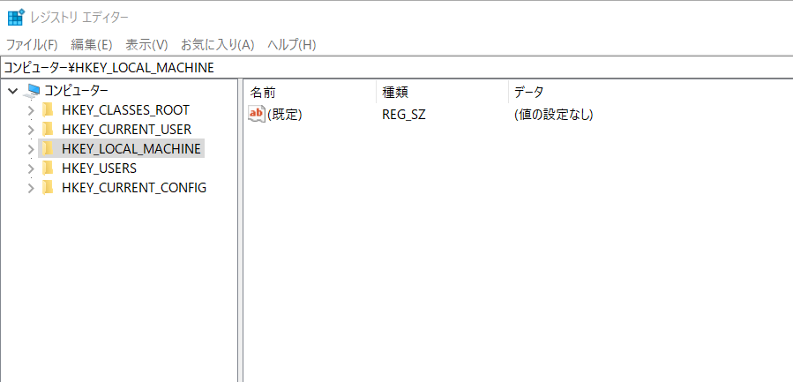The width and height of the screenshot is (793, 382).
Task: Click the REG_SZ type cell
Action: click(x=404, y=115)
